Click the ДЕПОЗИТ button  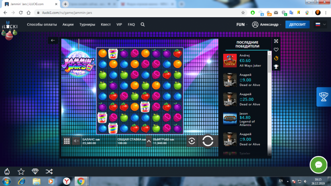[x=297, y=24]
